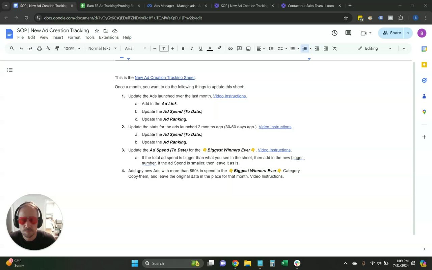Open the Arial font dropdown
The image size is (432, 270).
pyautogui.click(x=135, y=49)
